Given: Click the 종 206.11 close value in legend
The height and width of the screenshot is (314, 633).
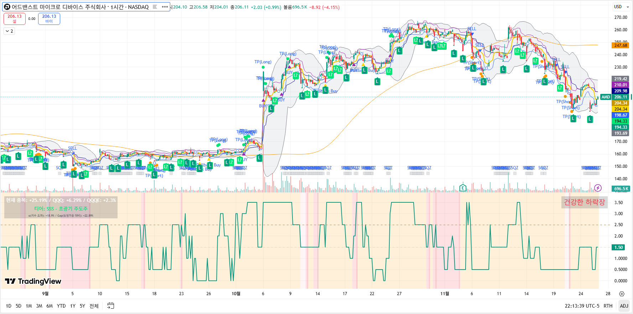Looking at the screenshot, I should click(239, 7).
